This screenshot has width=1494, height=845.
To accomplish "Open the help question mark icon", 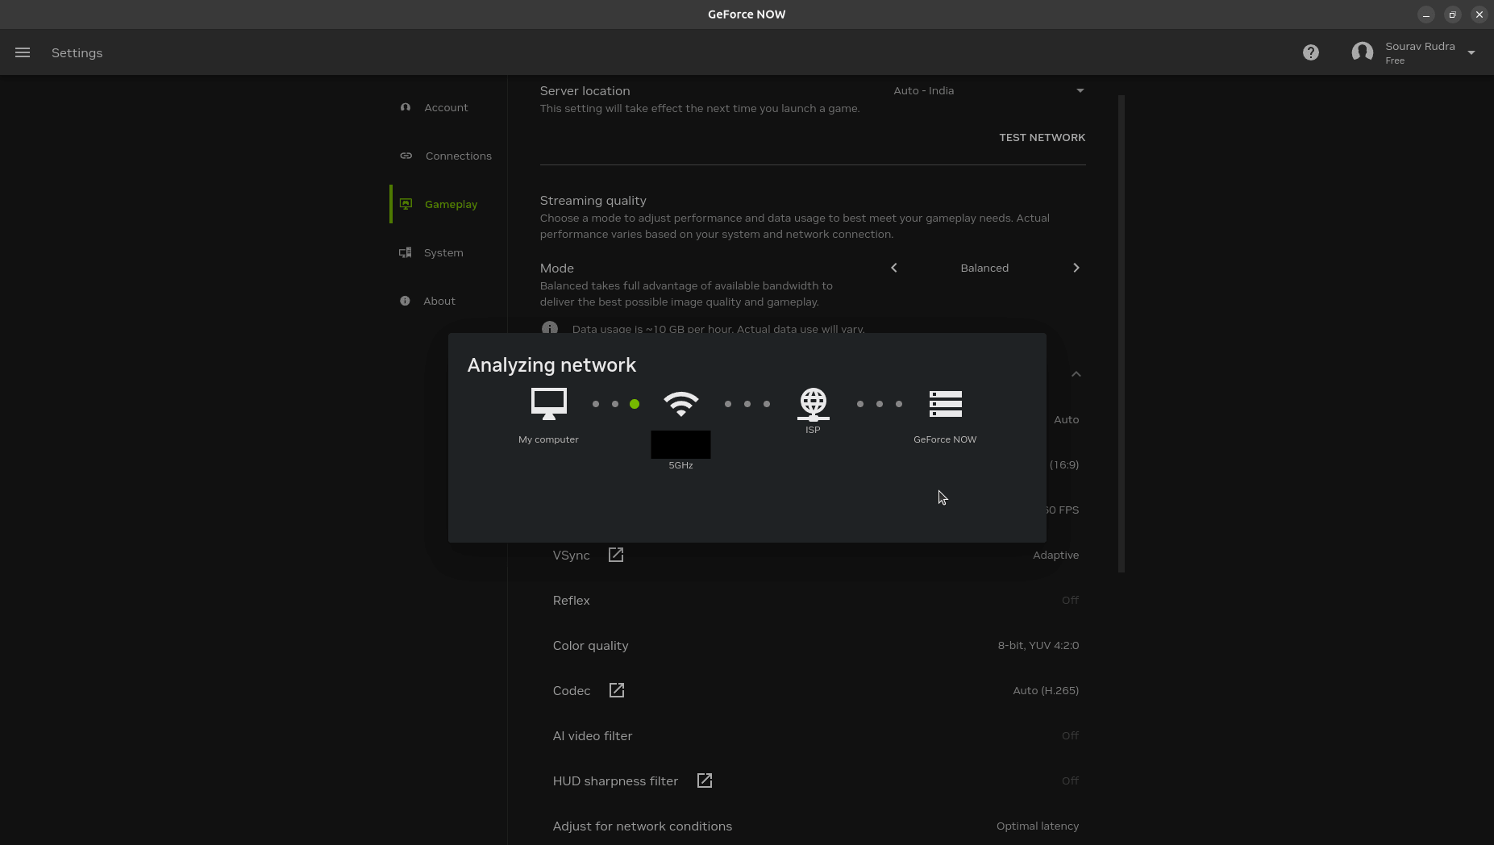I will coord(1311,52).
